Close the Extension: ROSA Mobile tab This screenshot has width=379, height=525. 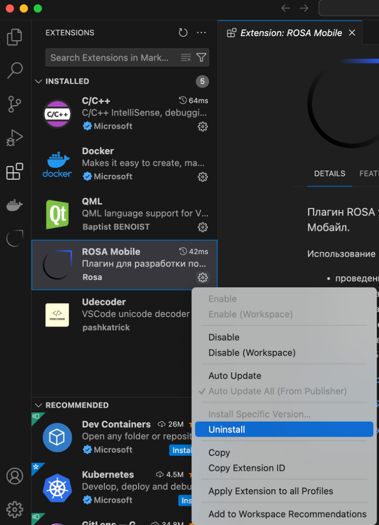pos(352,33)
